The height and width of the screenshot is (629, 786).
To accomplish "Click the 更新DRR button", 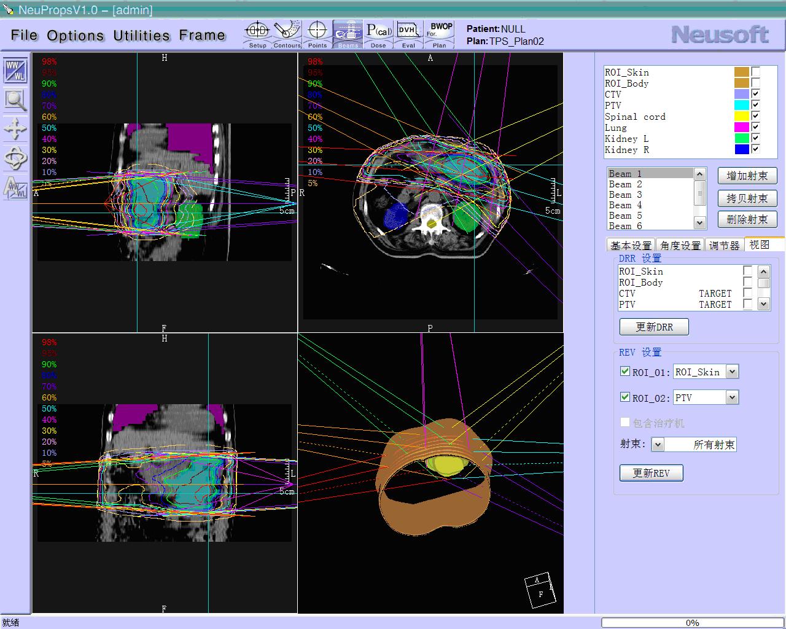I will click(x=654, y=327).
